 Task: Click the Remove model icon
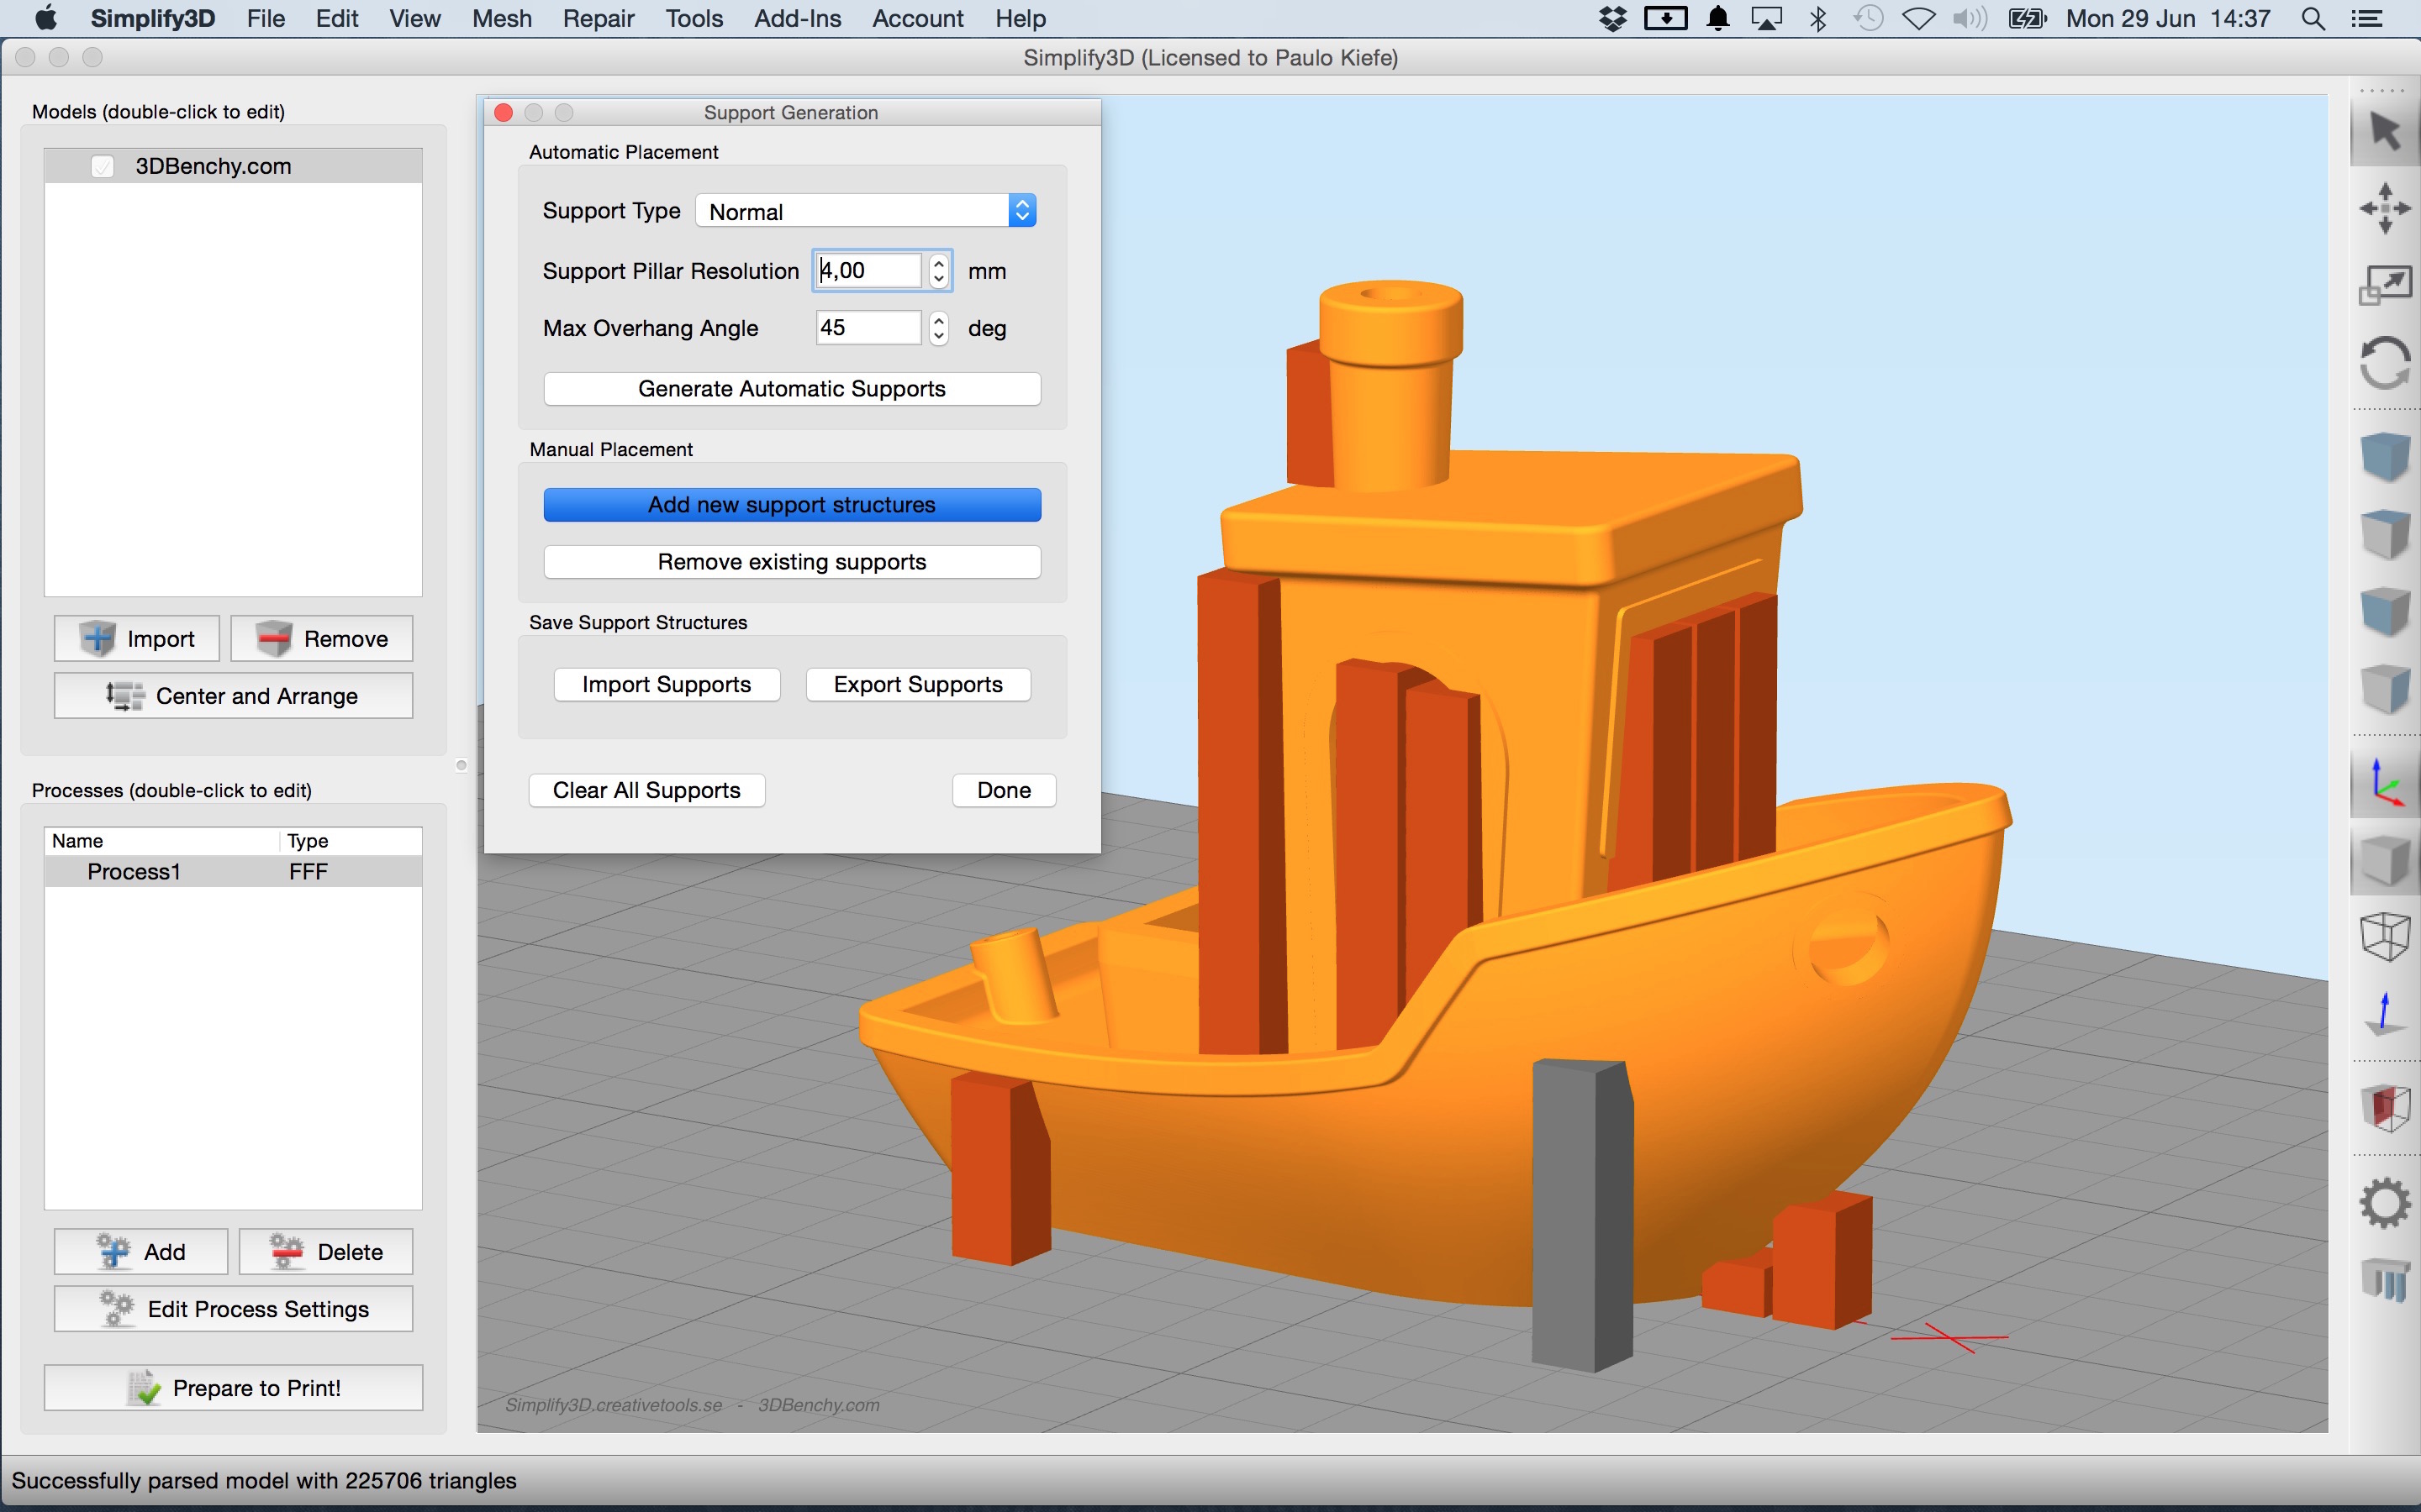(273, 638)
